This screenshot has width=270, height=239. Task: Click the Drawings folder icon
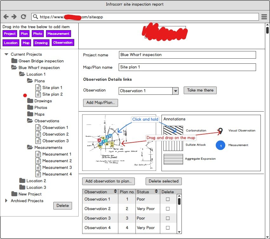pyautogui.click(x=30, y=101)
